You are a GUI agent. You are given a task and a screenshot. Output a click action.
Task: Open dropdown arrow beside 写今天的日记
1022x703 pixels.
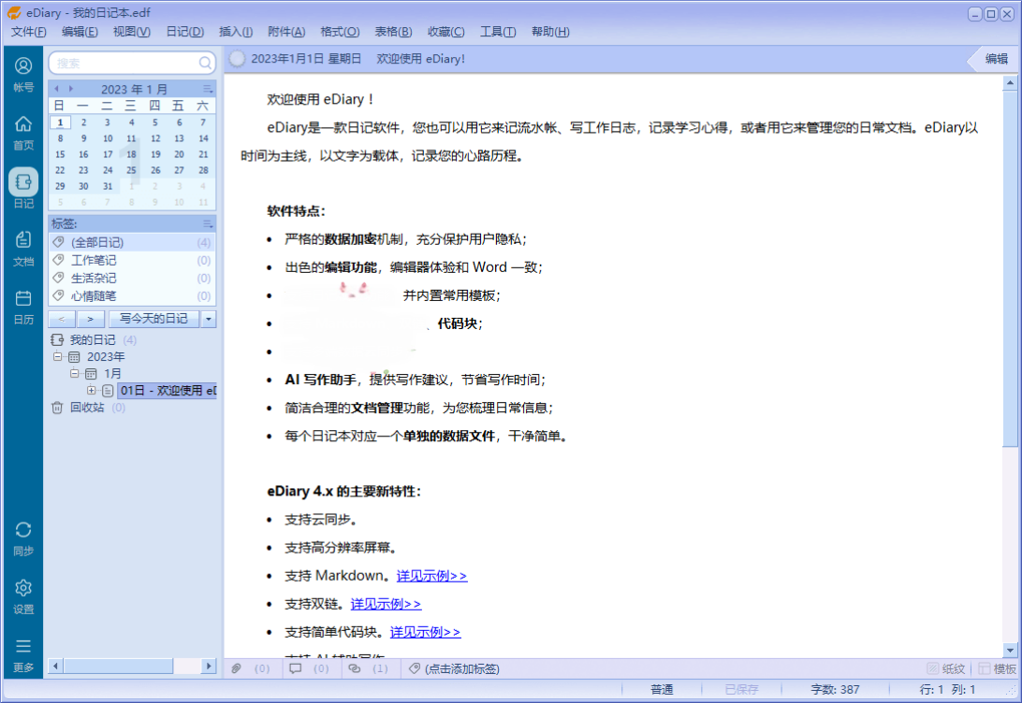pyautogui.click(x=209, y=319)
